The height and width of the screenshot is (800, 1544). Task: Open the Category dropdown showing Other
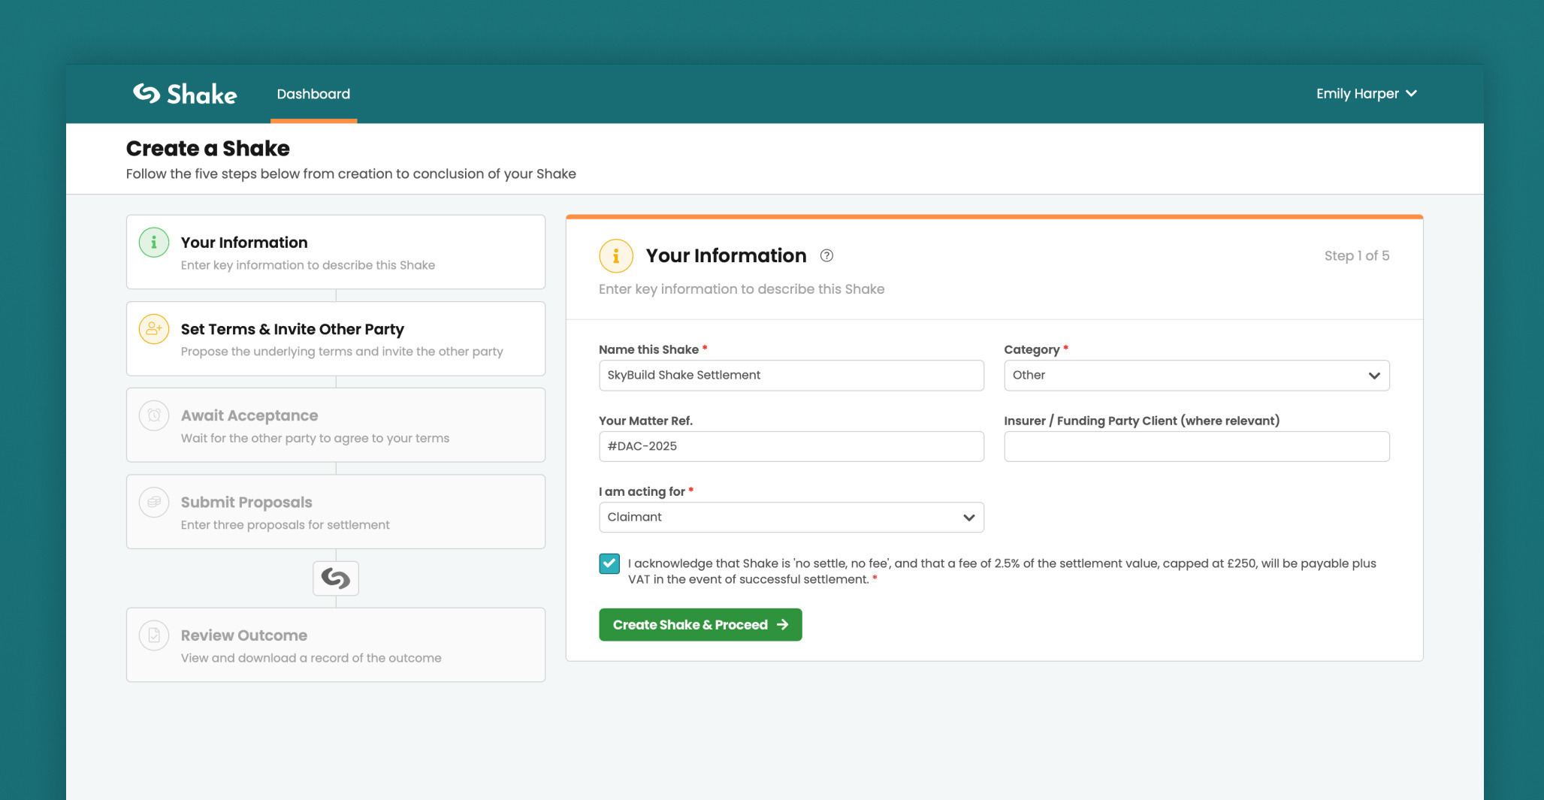[x=1196, y=375]
